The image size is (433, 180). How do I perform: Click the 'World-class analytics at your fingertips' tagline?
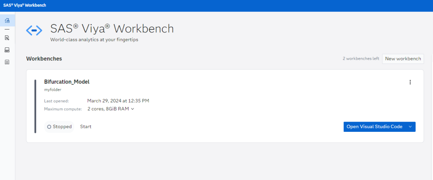[x=94, y=40]
